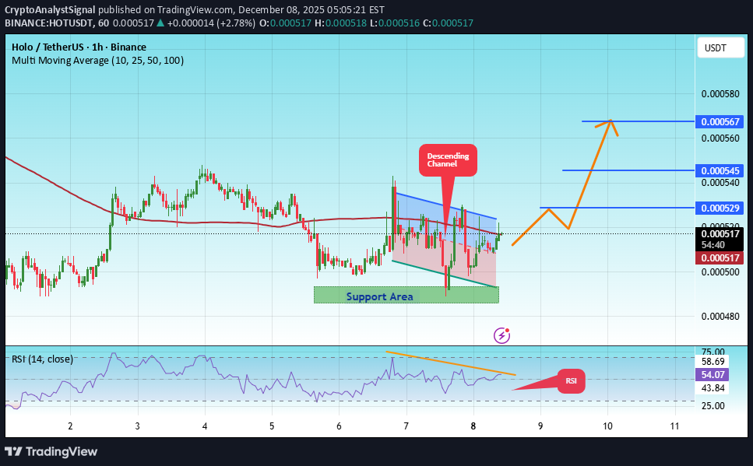Click the Descending Channel callout
Viewport: 753px width, 466px height.
click(448, 159)
